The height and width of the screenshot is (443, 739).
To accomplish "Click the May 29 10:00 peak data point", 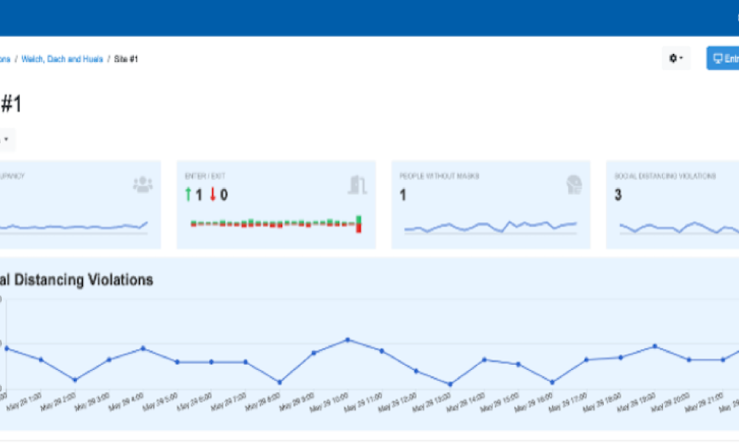I will coord(348,340).
